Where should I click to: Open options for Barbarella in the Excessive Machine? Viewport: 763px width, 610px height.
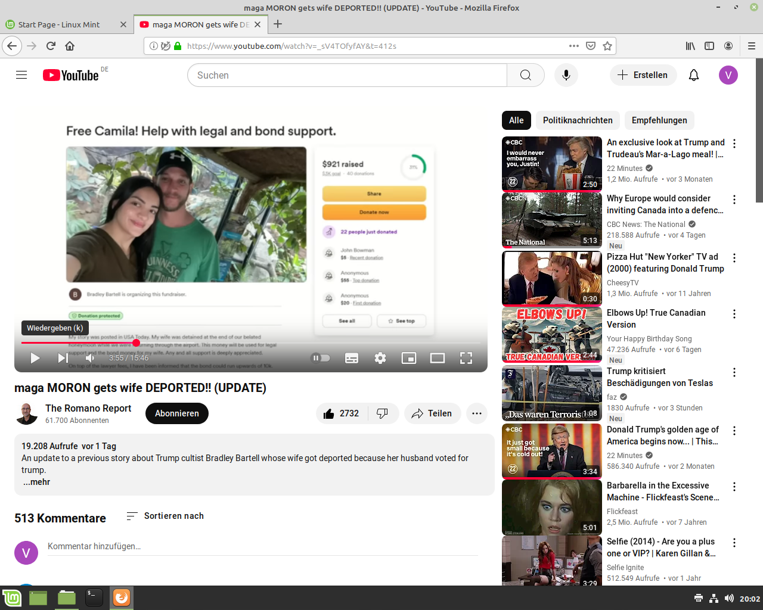tap(734, 487)
